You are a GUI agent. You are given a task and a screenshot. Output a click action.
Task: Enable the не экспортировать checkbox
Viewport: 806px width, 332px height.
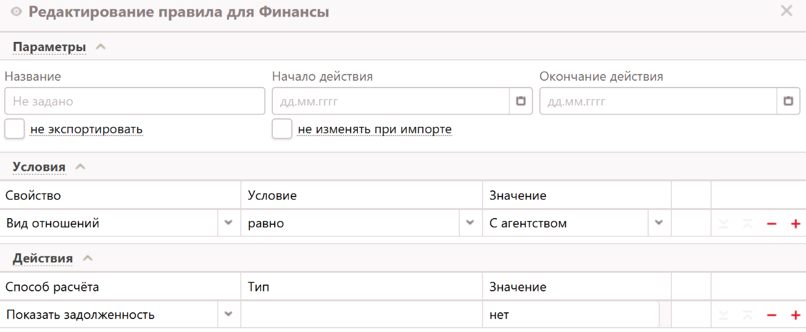coord(14,129)
